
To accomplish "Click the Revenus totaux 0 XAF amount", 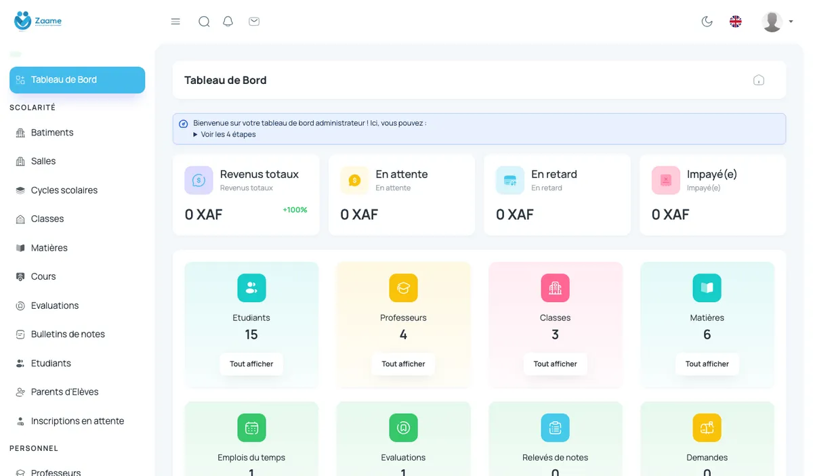I will click(x=203, y=215).
